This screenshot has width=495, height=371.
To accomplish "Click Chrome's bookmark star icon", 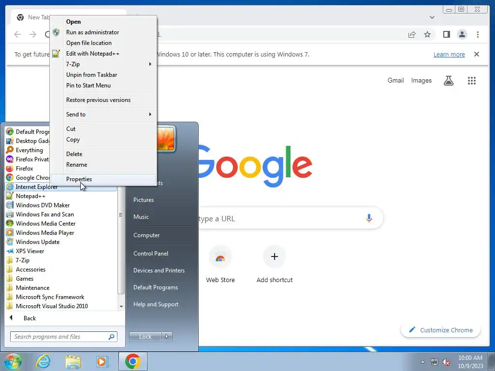I will 427,34.
